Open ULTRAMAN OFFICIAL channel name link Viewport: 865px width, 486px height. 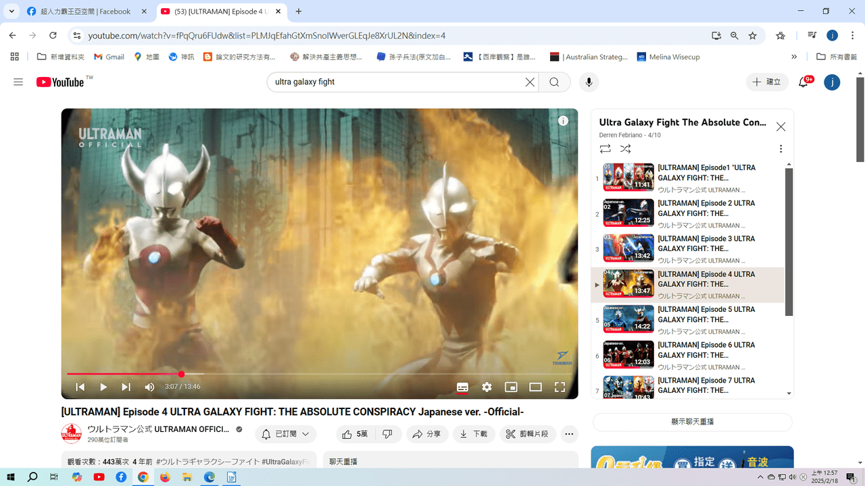point(158,429)
